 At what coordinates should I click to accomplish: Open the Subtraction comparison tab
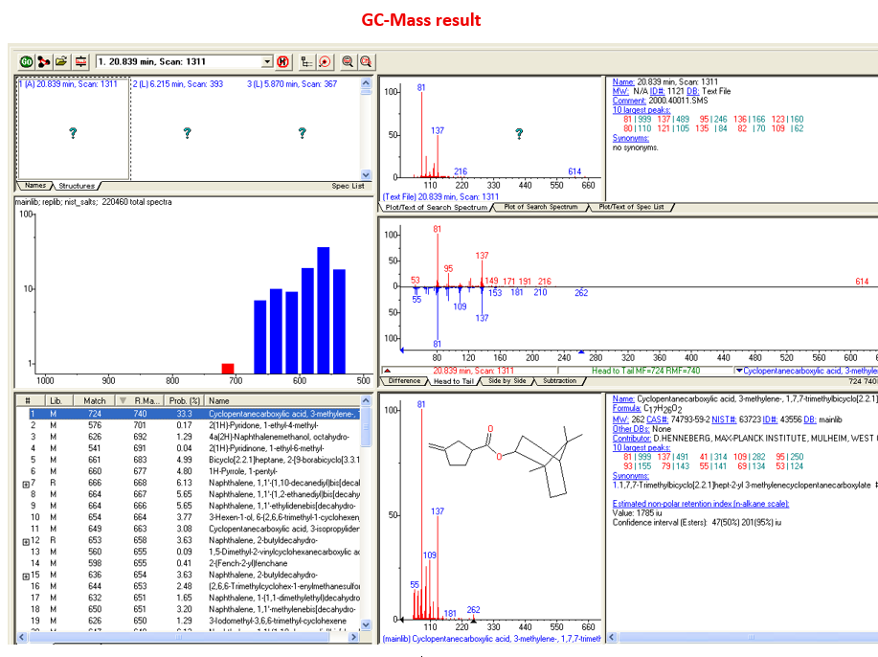(x=559, y=381)
